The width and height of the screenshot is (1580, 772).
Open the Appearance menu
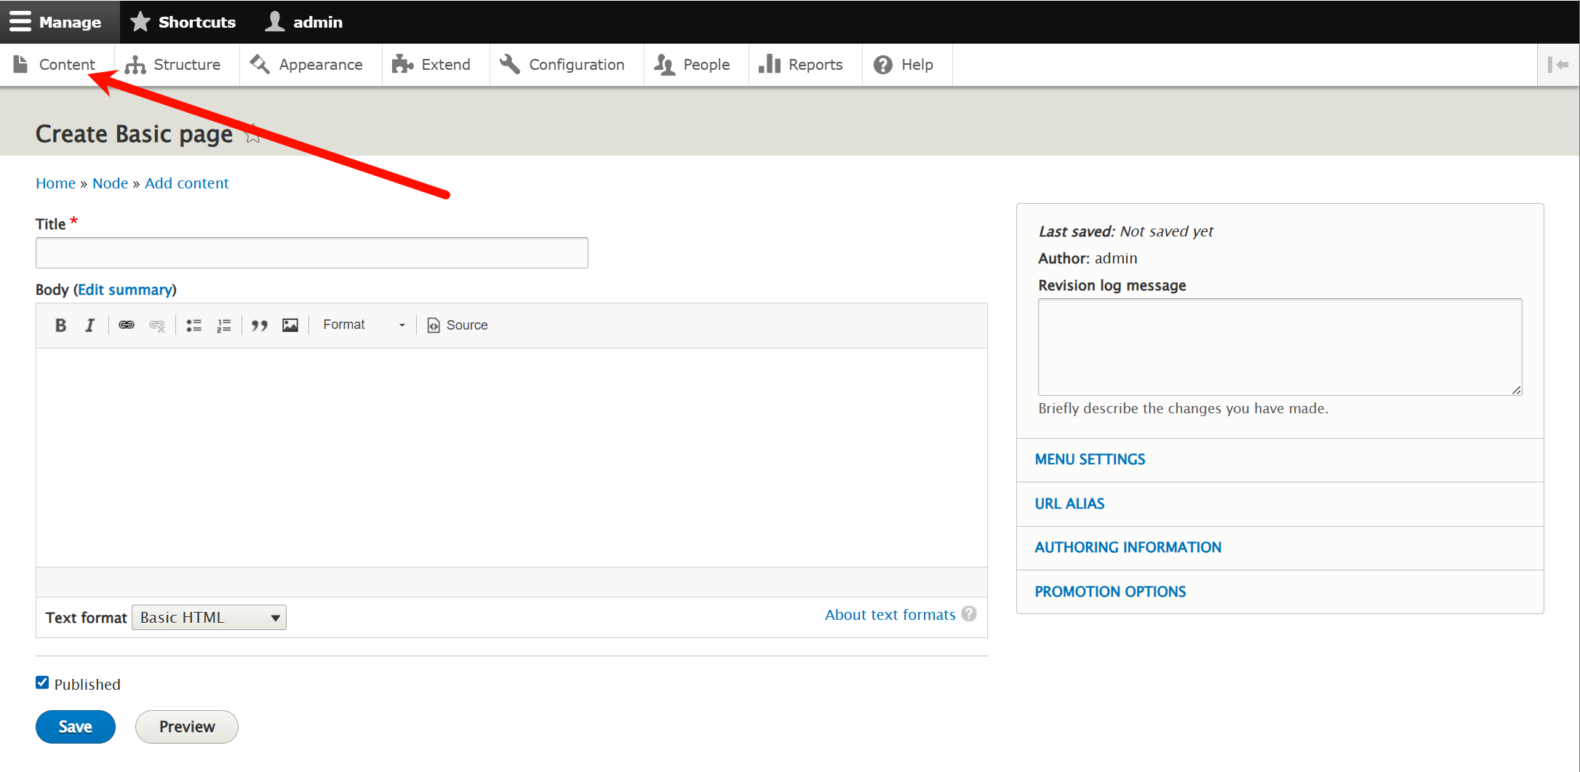tap(311, 65)
